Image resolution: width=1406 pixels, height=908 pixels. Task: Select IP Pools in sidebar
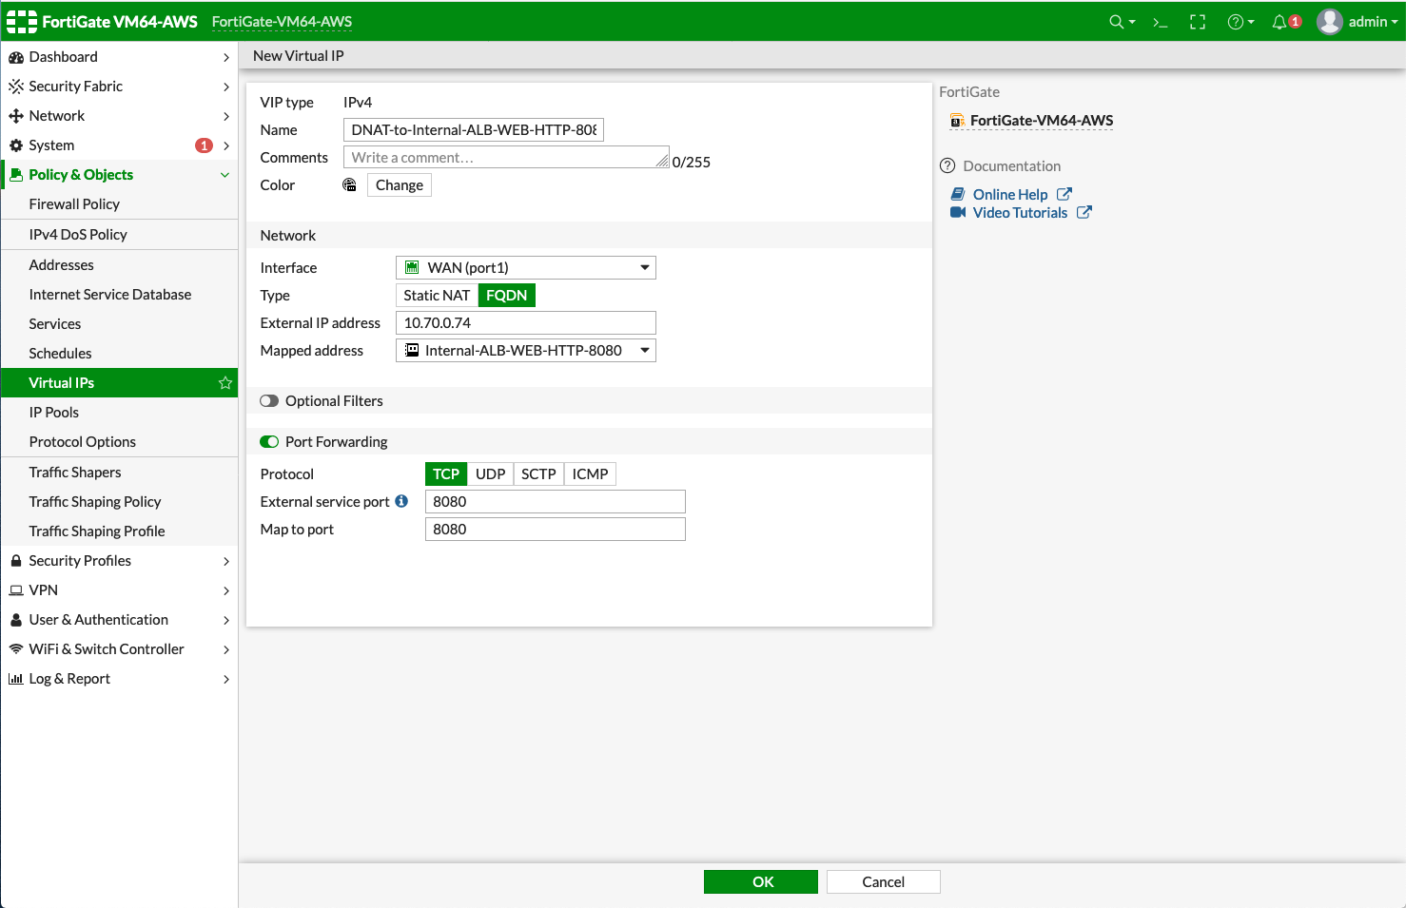[54, 413]
